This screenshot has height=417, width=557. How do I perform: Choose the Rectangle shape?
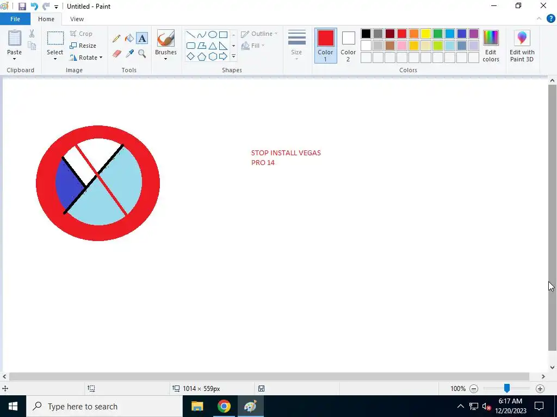point(223,35)
